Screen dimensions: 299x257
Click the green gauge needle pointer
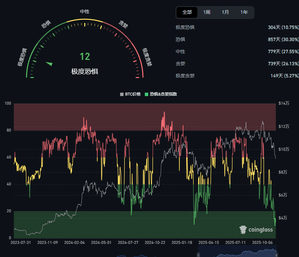[x=49, y=64]
